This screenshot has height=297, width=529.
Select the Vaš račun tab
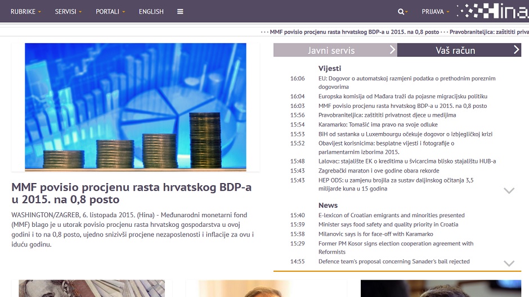(455, 51)
